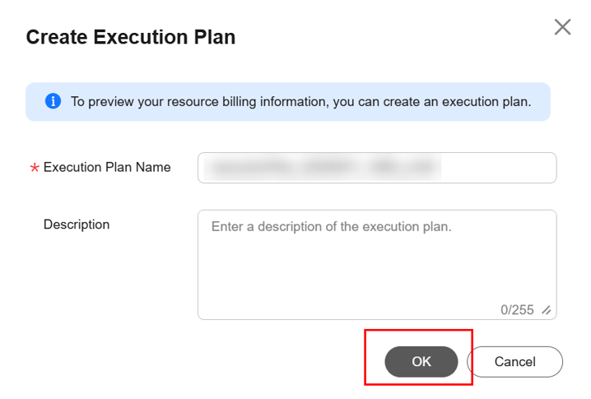The height and width of the screenshot is (399, 591).
Task: Click the 0/255 character counter
Action: 517,310
